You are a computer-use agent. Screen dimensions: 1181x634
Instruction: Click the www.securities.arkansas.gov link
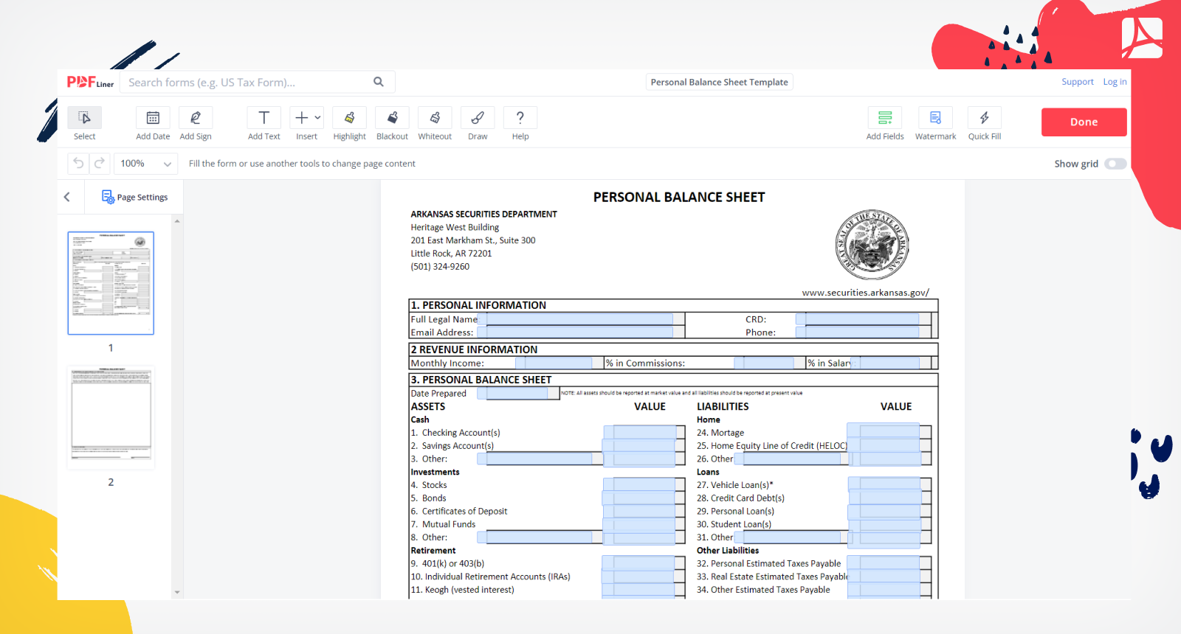(865, 293)
